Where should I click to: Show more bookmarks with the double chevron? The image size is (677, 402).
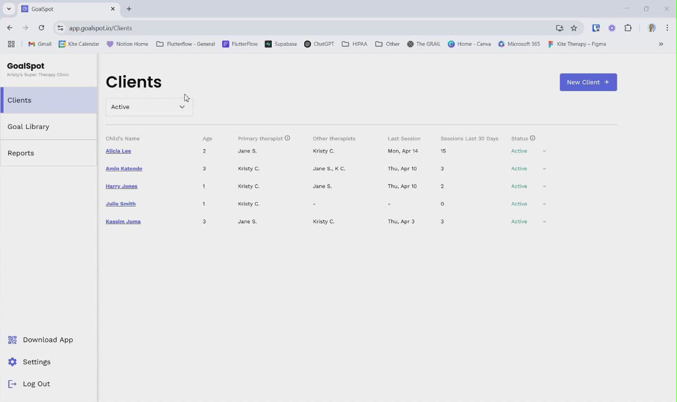pyautogui.click(x=661, y=44)
